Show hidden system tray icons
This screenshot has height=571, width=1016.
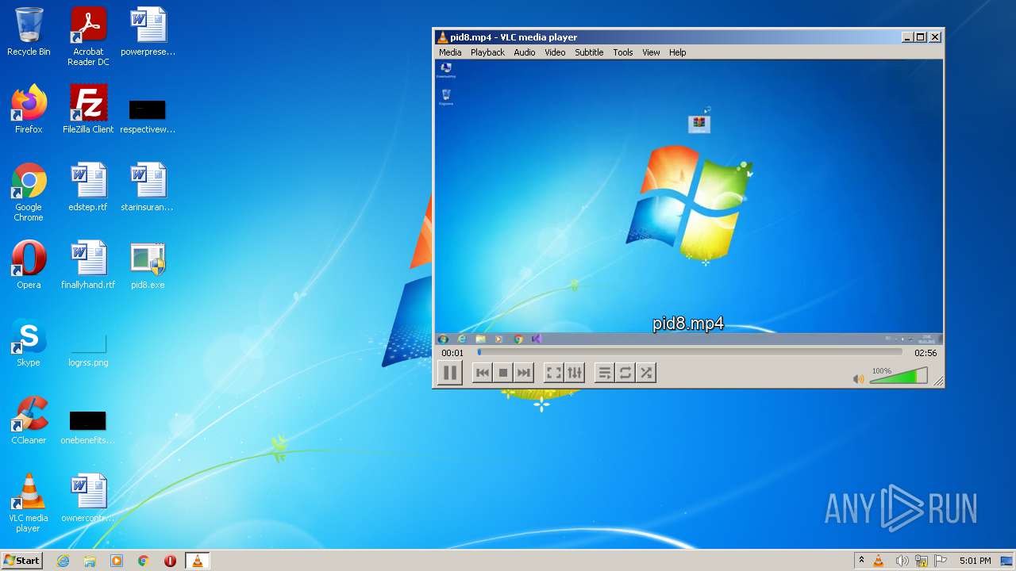[861, 561]
